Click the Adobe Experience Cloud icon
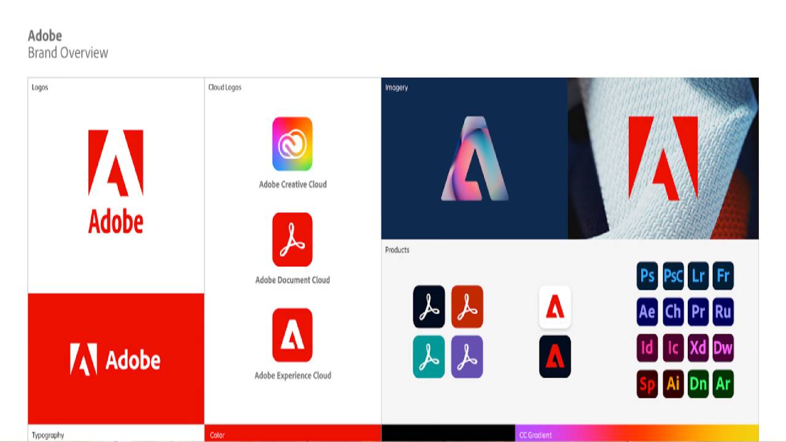786x442 pixels. (292, 335)
